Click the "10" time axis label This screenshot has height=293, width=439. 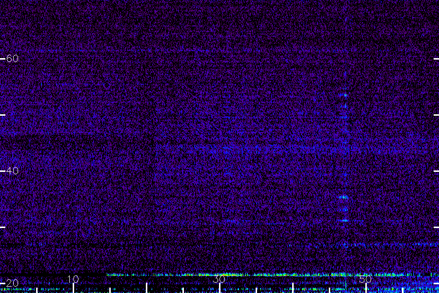[x=73, y=279]
